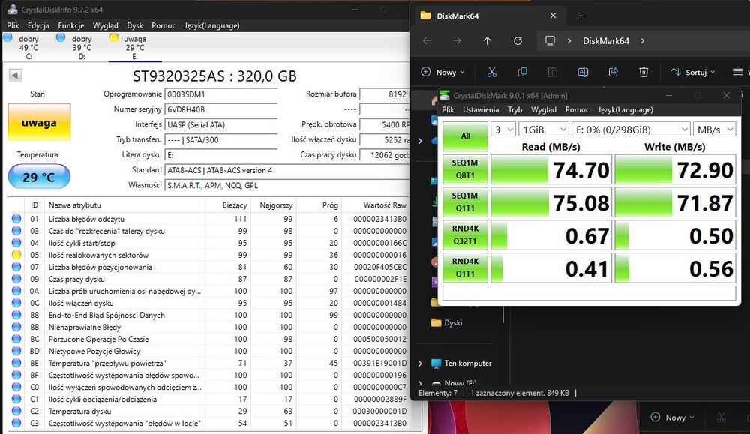This screenshot has width=750, height=434.
Task: Open Język(Language) menu in CrystalDiskInfo
Action: click(x=212, y=25)
